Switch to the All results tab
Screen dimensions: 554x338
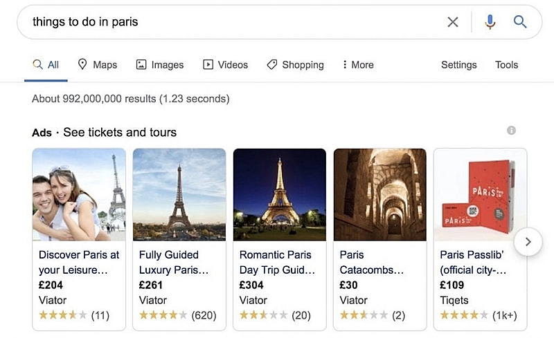[x=46, y=65]
